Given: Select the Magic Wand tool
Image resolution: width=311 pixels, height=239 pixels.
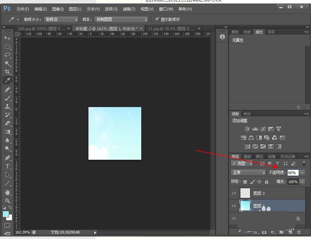Looking at the screenshot, I should tap(7, 63).
